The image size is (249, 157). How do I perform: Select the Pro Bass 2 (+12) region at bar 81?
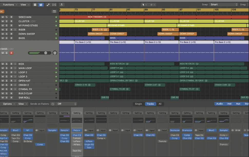(x=127, y=51)
